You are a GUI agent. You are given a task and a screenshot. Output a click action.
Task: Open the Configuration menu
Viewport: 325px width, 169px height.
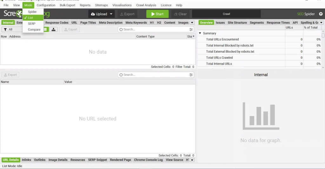pos(46,5)
